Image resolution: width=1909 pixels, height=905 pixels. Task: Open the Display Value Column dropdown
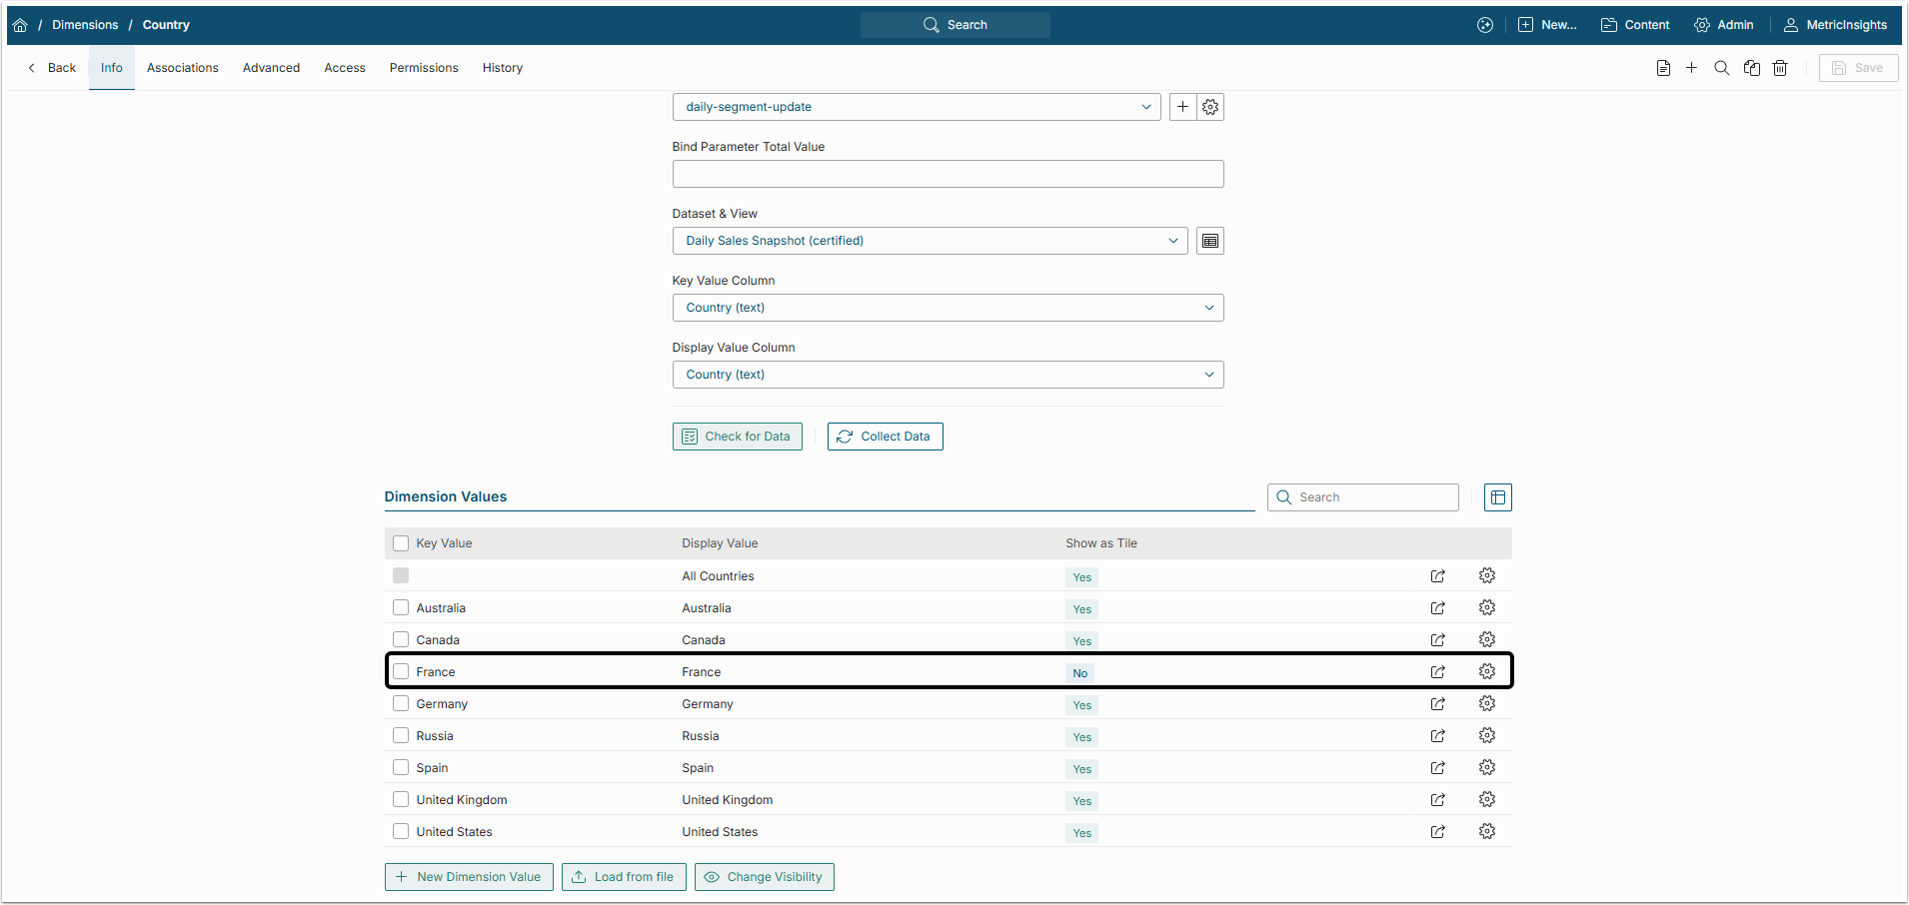947,375
